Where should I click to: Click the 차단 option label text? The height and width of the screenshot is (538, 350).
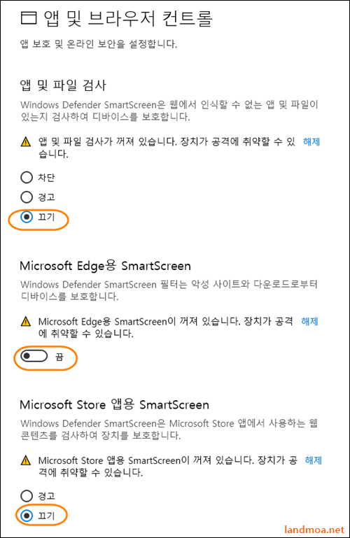click(46, 178)
